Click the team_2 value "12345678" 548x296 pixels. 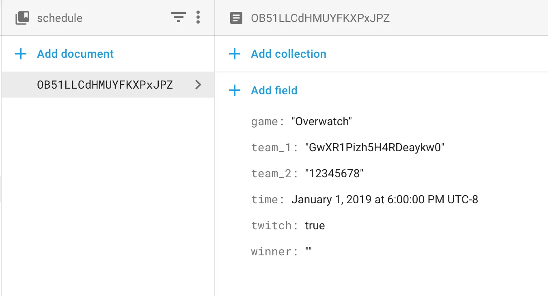[334, 174]
